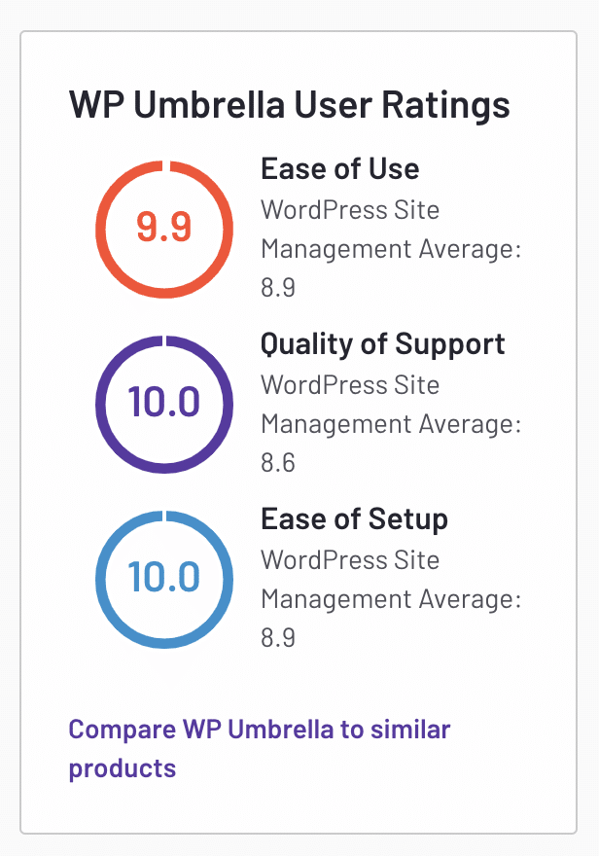Select the Ease of Use heading
599x856 pixels.
(x=340, y=168)
